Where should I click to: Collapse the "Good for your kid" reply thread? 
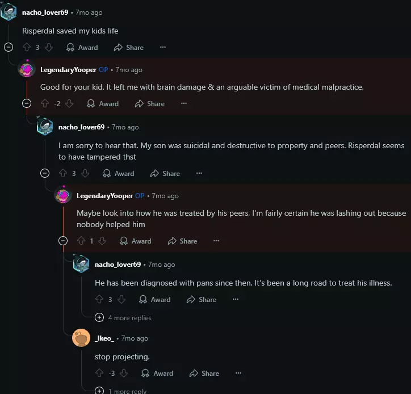coord(27,103)
